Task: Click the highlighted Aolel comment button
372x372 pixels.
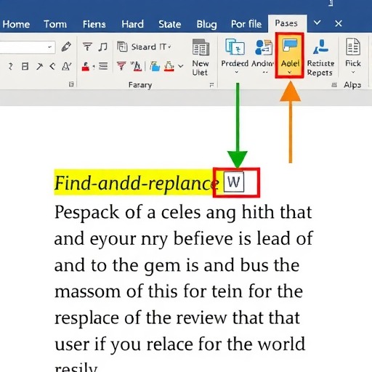Action: click(x=289, y=56)
